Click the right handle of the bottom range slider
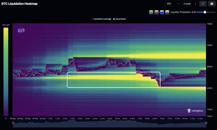 pos(206,123)
